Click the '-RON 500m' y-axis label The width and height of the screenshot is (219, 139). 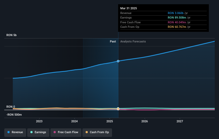[14, 115]
